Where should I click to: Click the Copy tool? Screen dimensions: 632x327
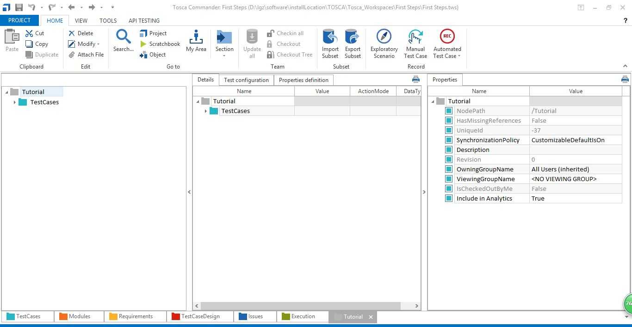(x=37, y=44)
